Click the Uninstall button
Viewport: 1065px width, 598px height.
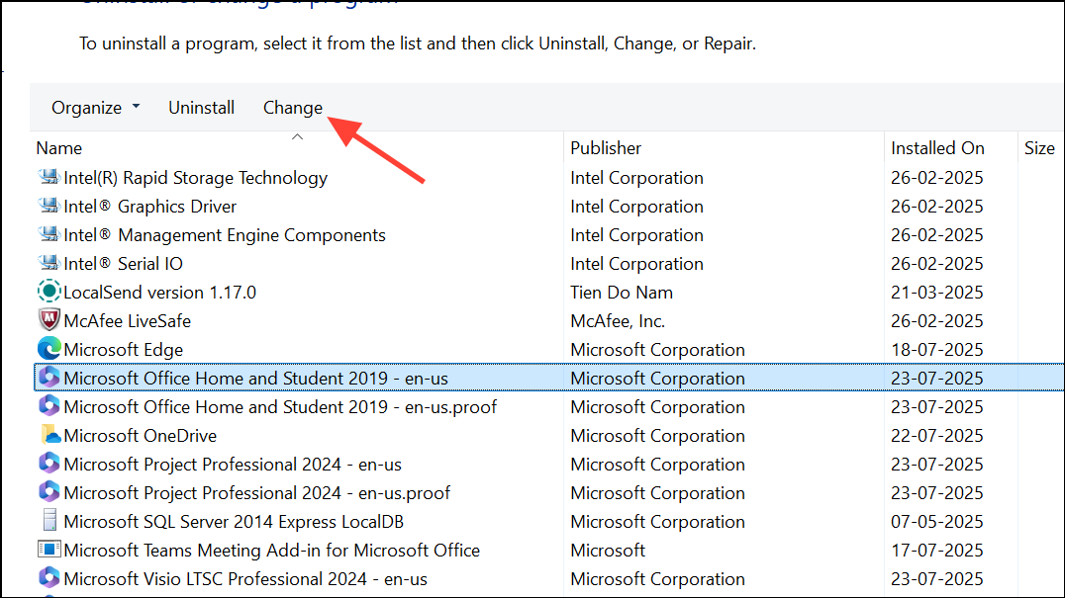201,107
